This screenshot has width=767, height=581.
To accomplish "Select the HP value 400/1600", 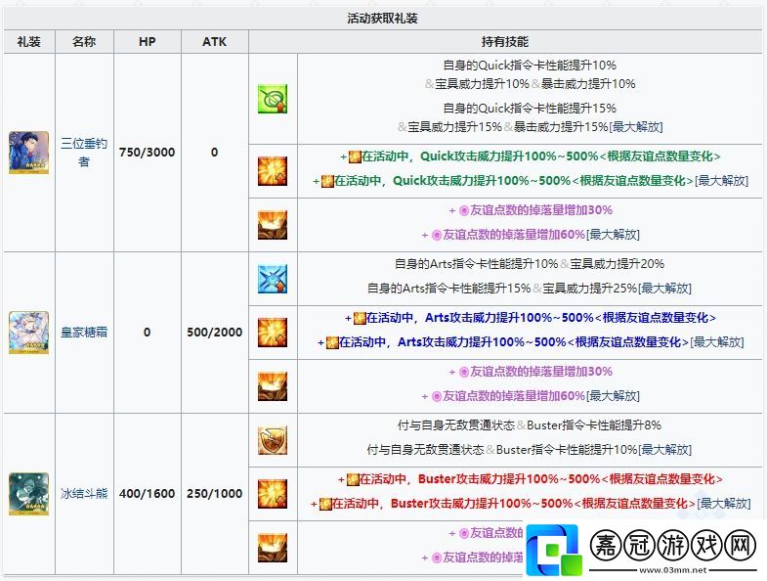I will (148, 493).
